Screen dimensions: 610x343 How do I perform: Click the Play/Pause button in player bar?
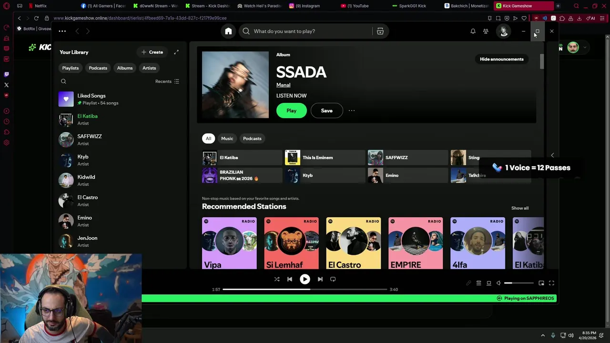point(305,279)
